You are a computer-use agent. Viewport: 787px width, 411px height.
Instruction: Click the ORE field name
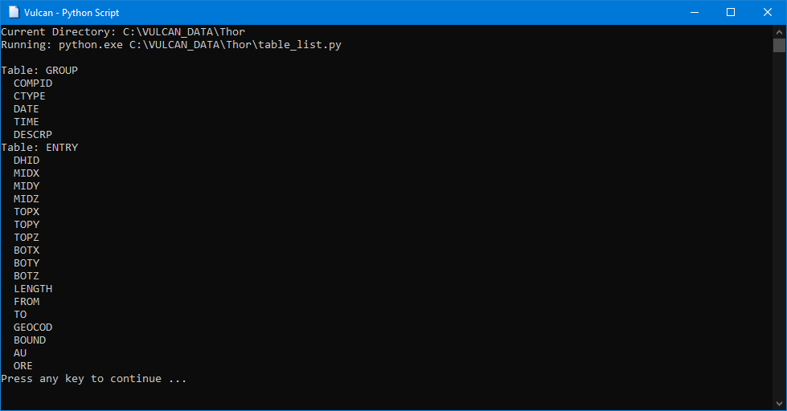[x=23, y=366]
